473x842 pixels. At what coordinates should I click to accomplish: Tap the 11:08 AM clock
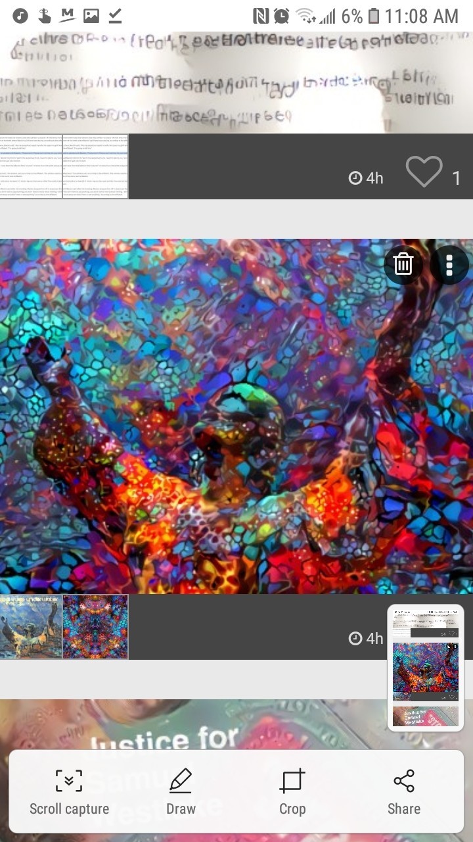click(x=422, y=16)
